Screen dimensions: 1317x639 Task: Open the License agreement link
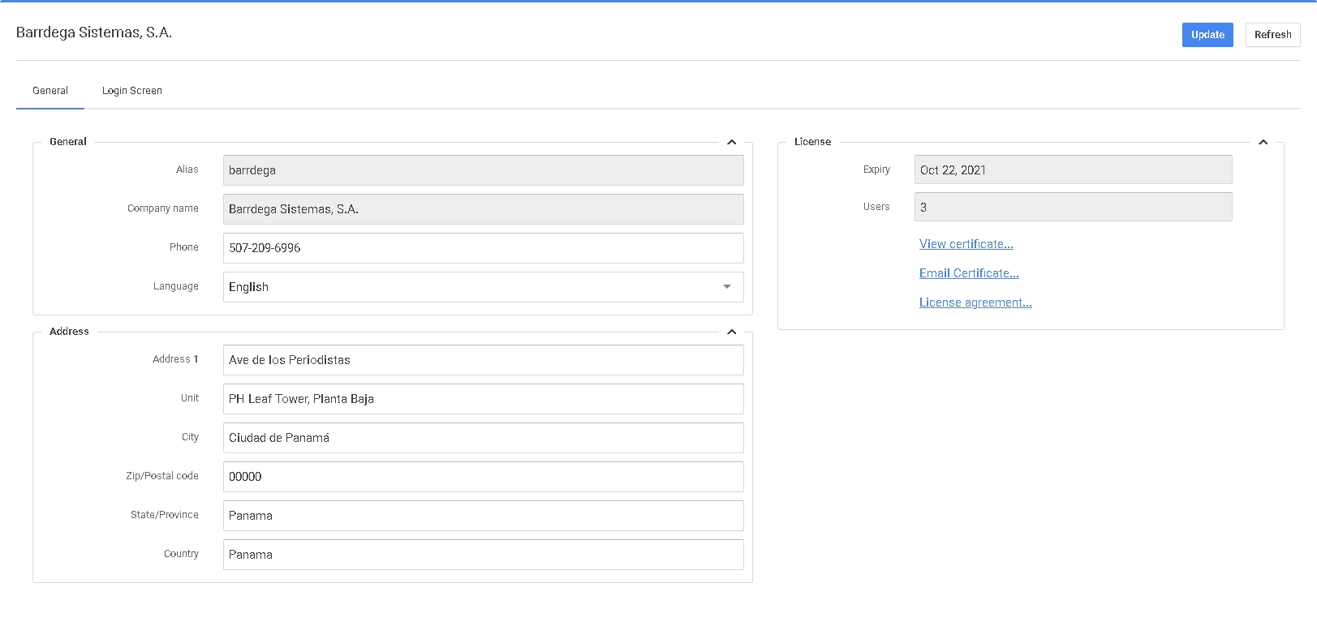(x=975, y=302)
